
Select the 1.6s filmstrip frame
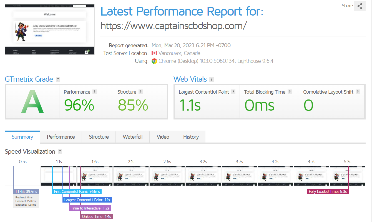pyautogui.click(x=95, y=176)
